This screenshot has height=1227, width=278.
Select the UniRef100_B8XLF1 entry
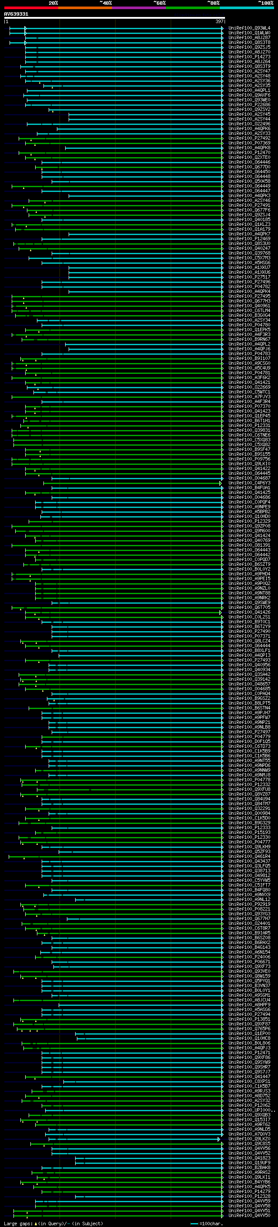coord(249,651)
